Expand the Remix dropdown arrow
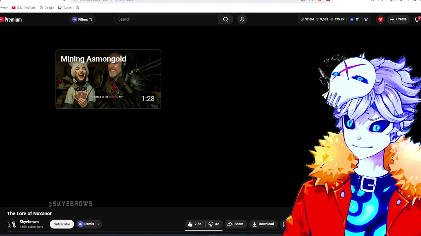 99,224
